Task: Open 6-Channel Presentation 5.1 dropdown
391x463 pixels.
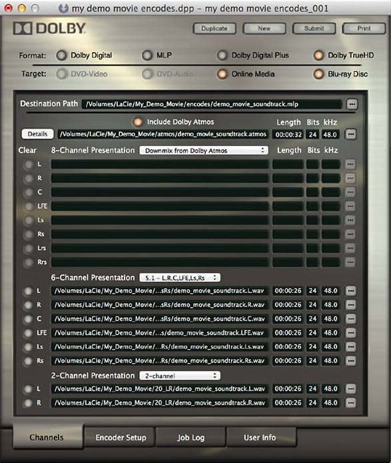Action: [x=180, y=278]
